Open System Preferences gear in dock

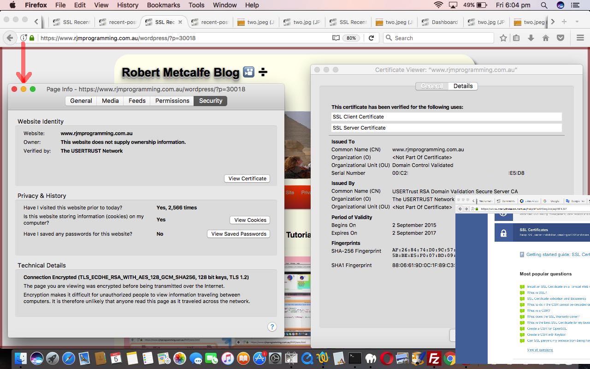coord(275,358)
